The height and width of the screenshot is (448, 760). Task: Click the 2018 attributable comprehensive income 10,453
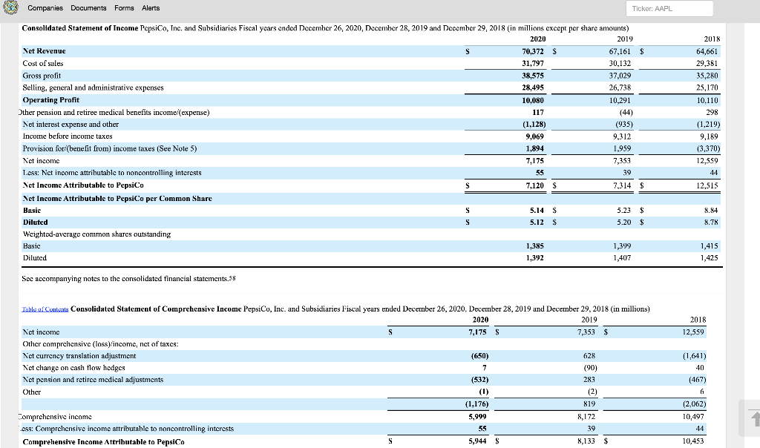point(693,441)
